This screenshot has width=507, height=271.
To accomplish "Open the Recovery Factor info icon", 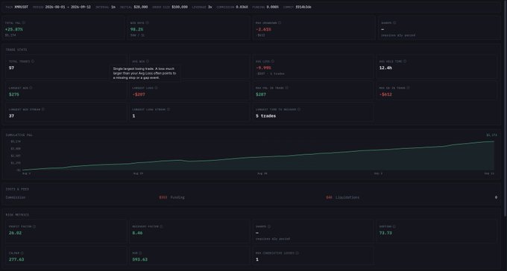I will click(161, 227).
